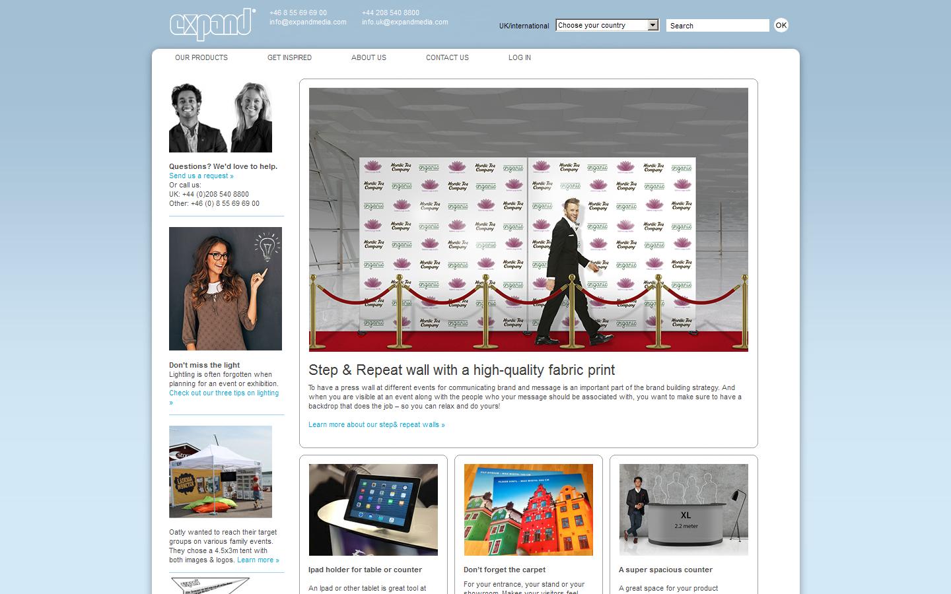Click the info.uk@expandmedia.com email link

[x=405, y=22]
